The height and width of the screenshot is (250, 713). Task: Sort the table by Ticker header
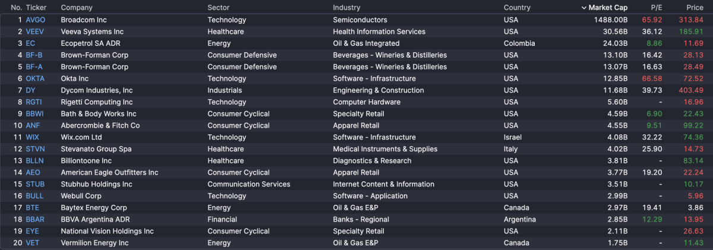[x=36, y=8]
